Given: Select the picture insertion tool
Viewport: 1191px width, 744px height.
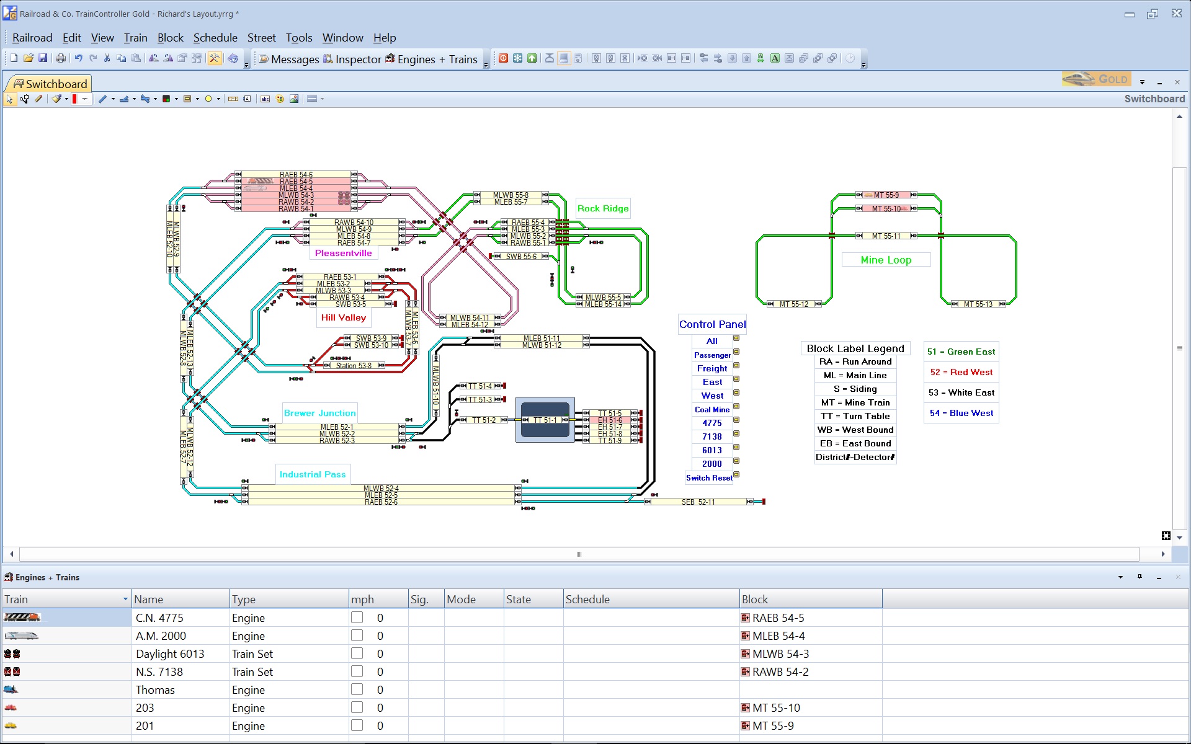Looking at the screenshot, I should click(x=294, y=99).
